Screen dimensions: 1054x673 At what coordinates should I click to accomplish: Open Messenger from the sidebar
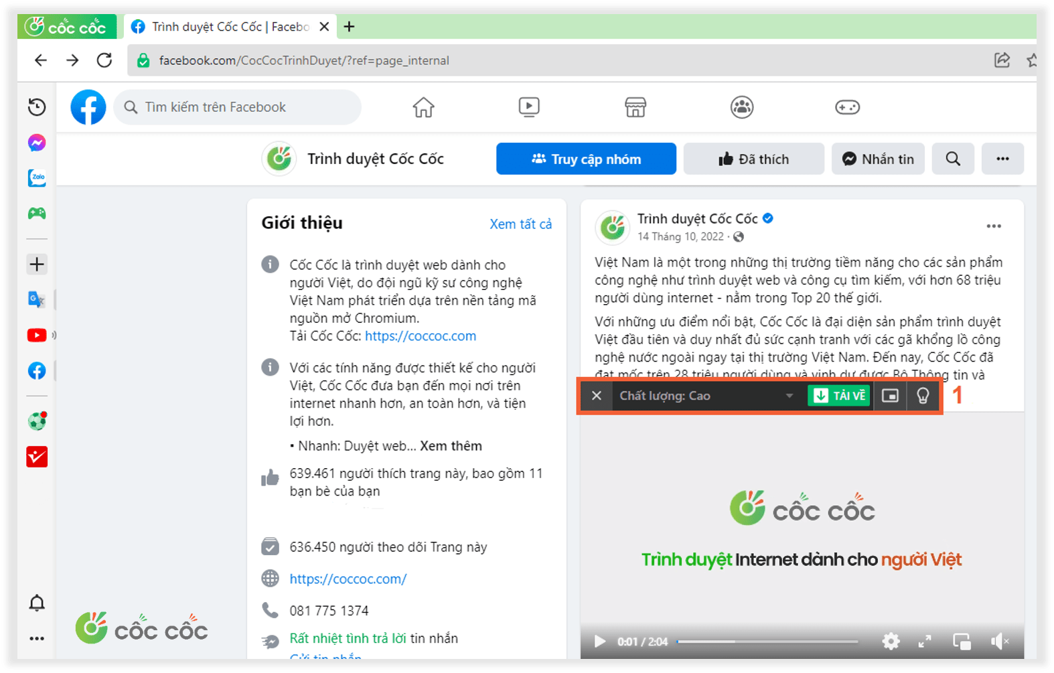(x=37, y=143)
